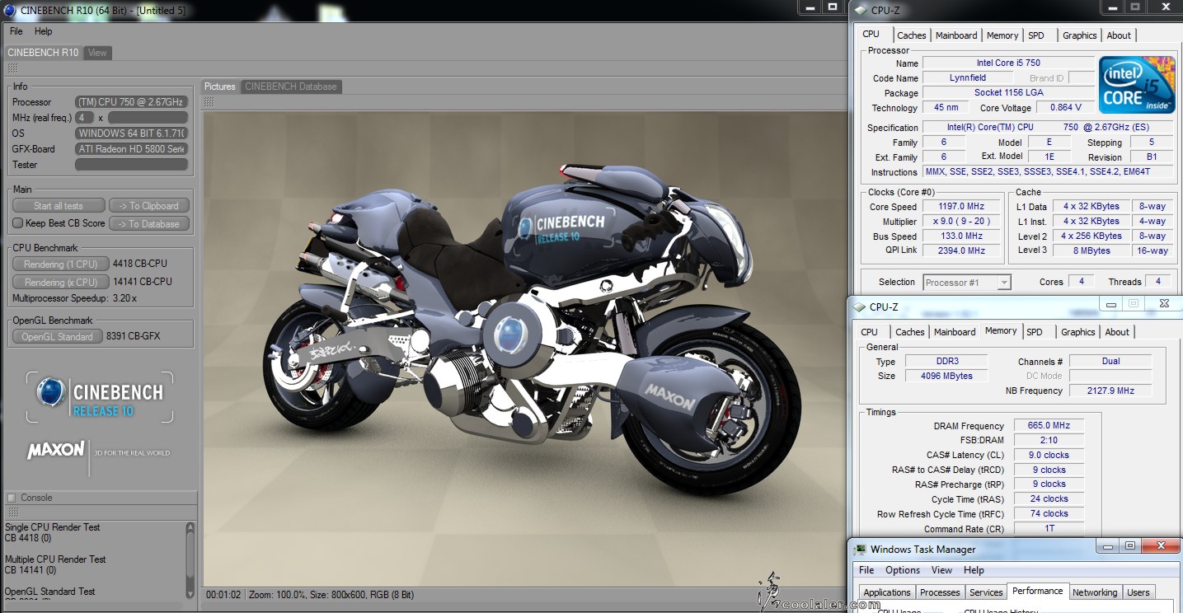The width and height of the screenshot is (1183, 613).
Task: Click the To Clipboard button
Action: click(x=148, y=206)
